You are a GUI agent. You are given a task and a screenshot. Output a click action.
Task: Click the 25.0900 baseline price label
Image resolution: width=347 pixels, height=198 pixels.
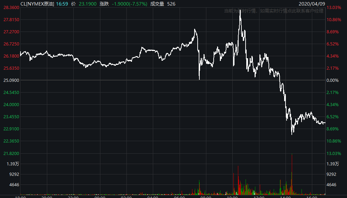point(11,80)
